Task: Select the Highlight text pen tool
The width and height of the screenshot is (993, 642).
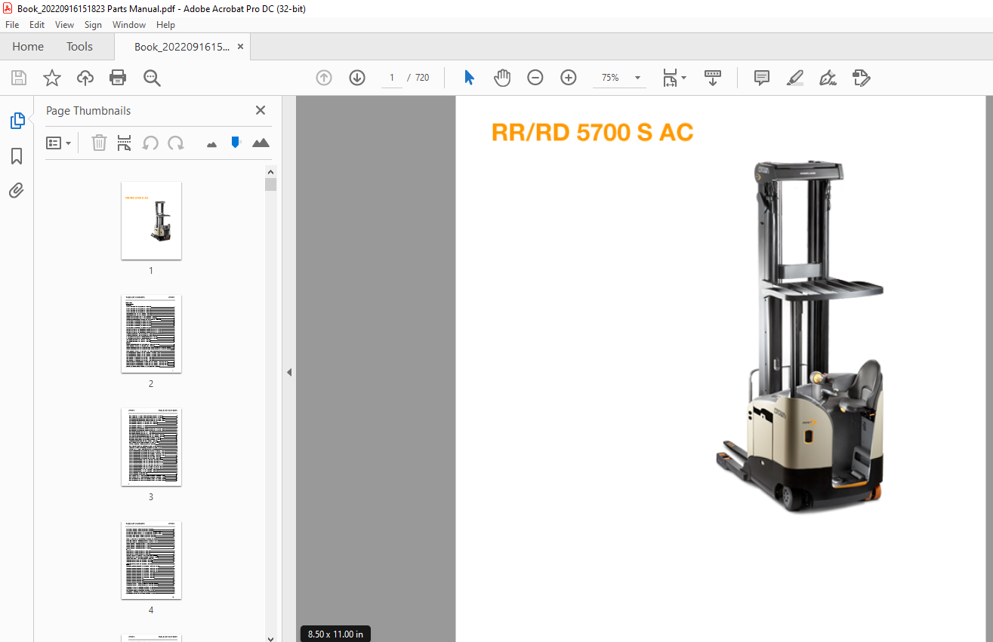Action: (794, 78)
